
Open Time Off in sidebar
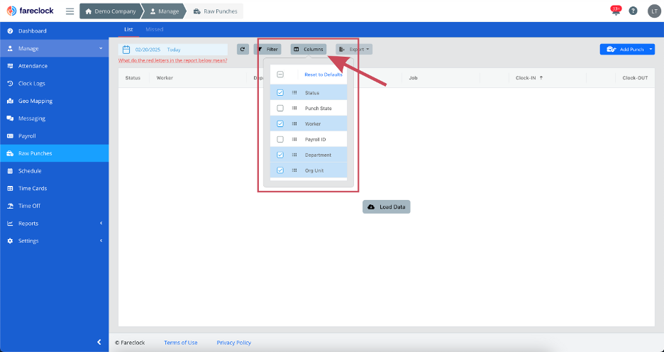point(54,206)
